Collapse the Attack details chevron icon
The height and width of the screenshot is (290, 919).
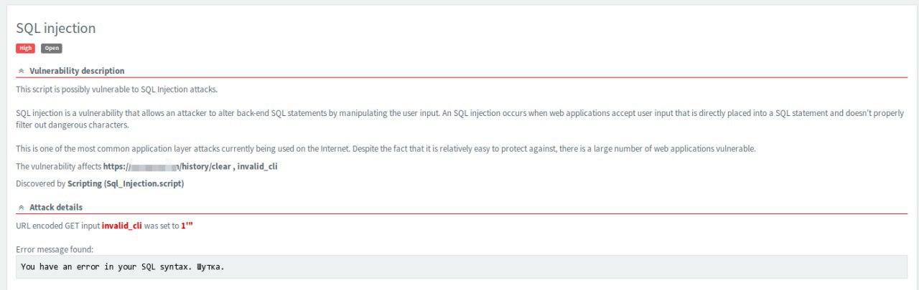[22, 207]
